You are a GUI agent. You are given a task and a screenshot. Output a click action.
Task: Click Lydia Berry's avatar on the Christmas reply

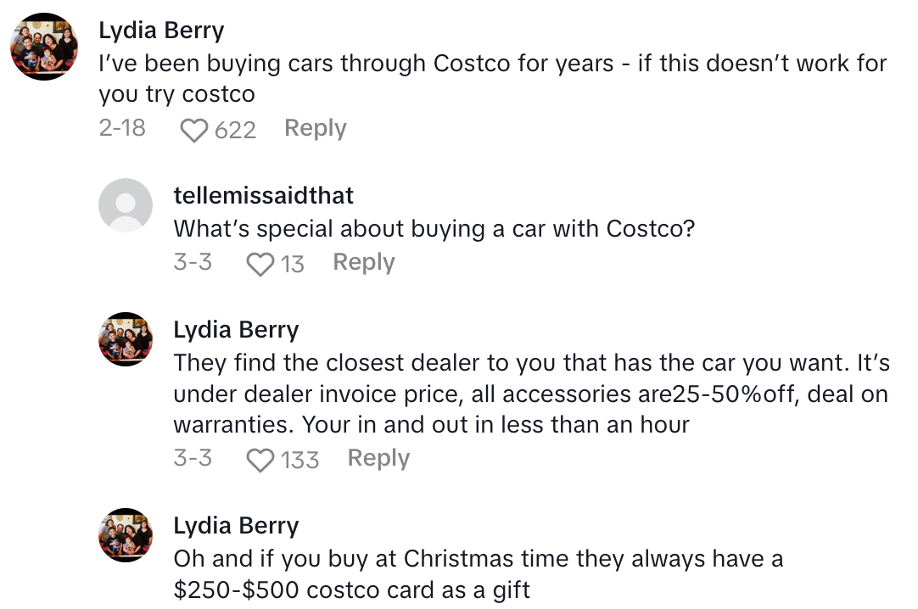tap(126, 535)
